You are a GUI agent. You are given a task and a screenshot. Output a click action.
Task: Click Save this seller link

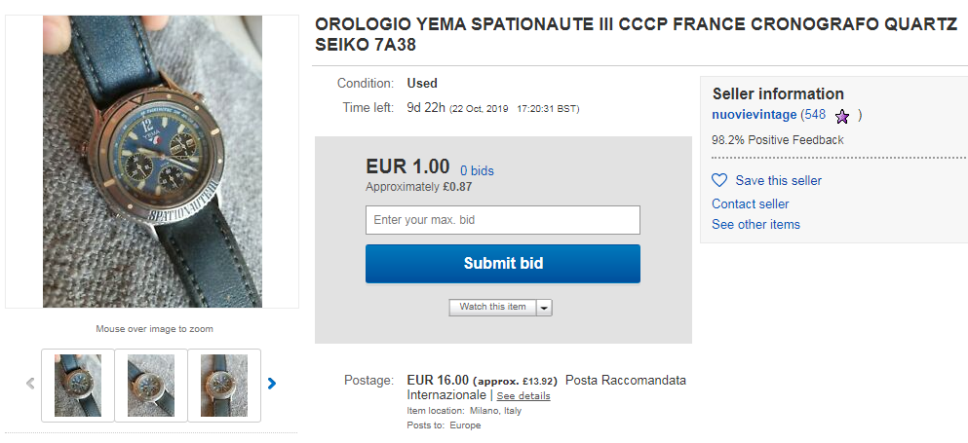[x=778, y=180]
